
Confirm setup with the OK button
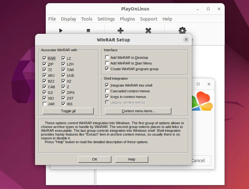pyautogui.click(x=95, y=160)
